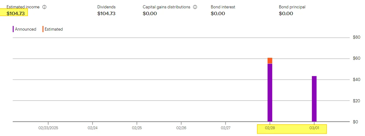
Task: Click the 02/28 date label on axis
Action: [270, 128]
